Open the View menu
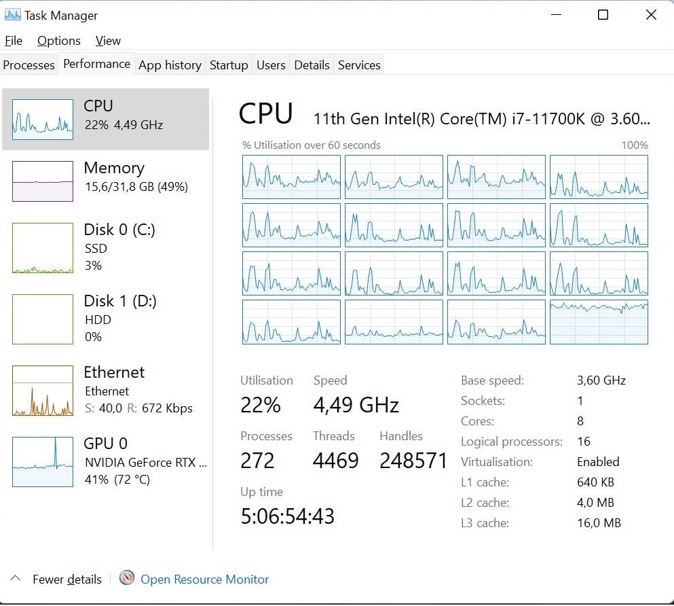674x606 pixels. click(108, 41)
